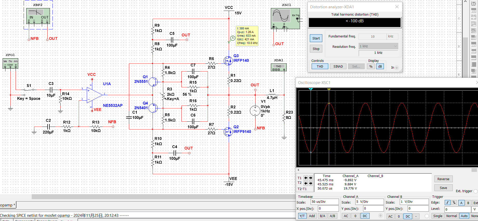
Task: Move cursor T2 right with arrow
Action: pos(311,183)
